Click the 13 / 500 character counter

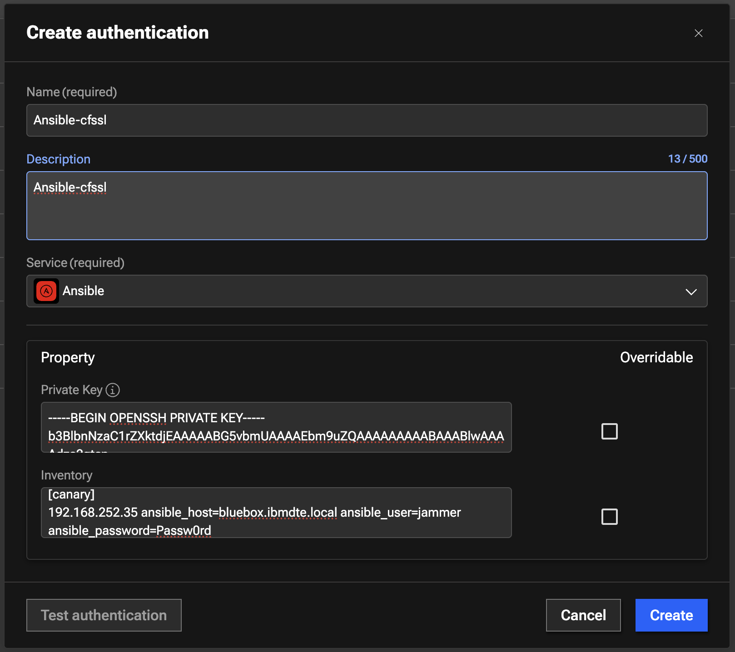click(x=687, y=159)
